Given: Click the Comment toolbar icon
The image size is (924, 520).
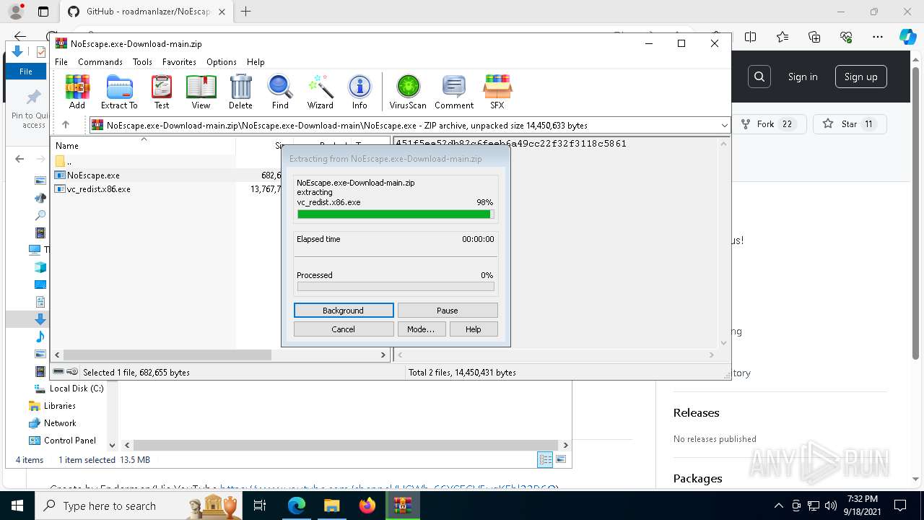Looking at the screenshot, I should point(454,92).
